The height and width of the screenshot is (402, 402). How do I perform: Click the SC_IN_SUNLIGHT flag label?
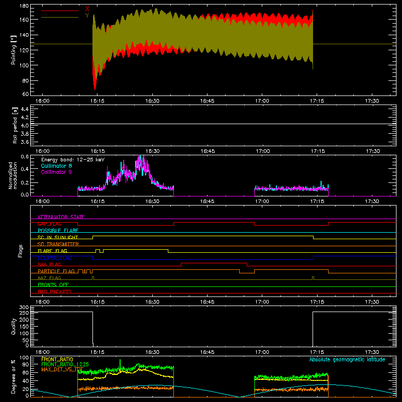click(x=58, y=237)
